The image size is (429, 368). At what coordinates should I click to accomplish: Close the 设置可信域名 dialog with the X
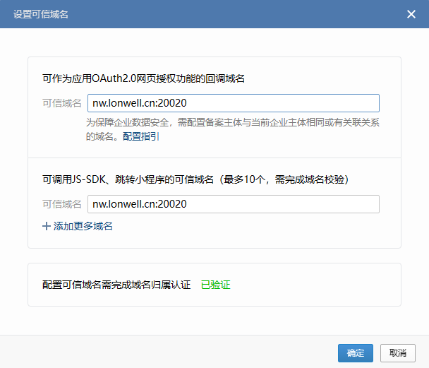411,14
